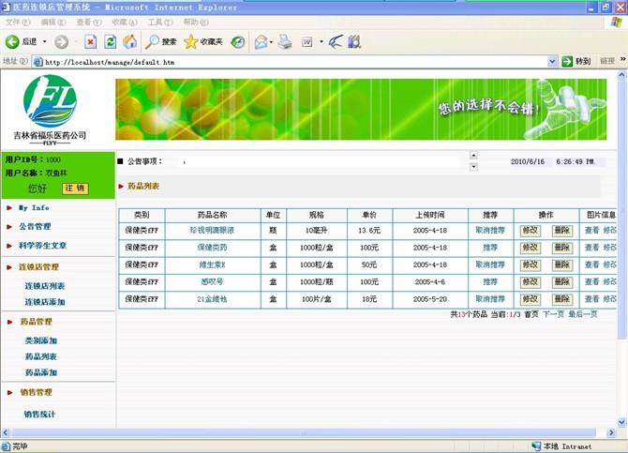This screenshot has width=628, height=453.
Task: Click the Stop loading icon in toolbar
Action: point(90,41)
